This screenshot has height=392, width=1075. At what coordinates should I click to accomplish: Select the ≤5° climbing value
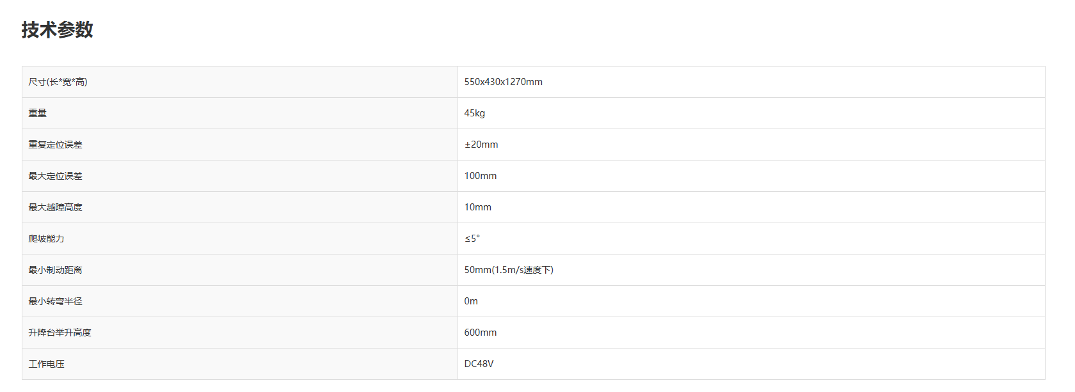pos(472,239)
